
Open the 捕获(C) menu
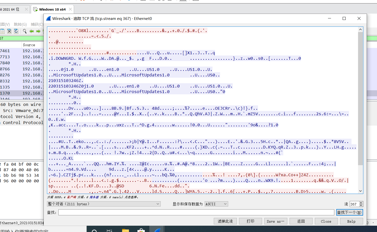click(37, 24)
